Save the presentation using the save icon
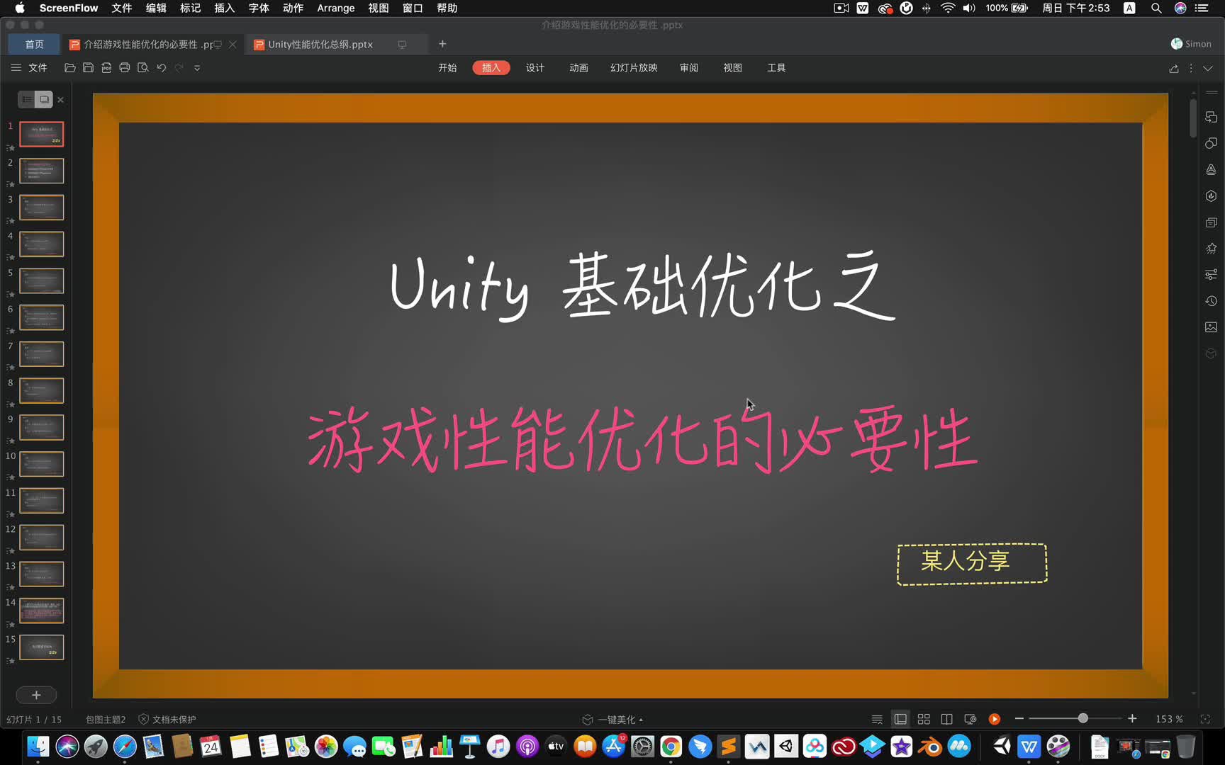This screenshot has width=1225, height=765. (x=88, y=68)
